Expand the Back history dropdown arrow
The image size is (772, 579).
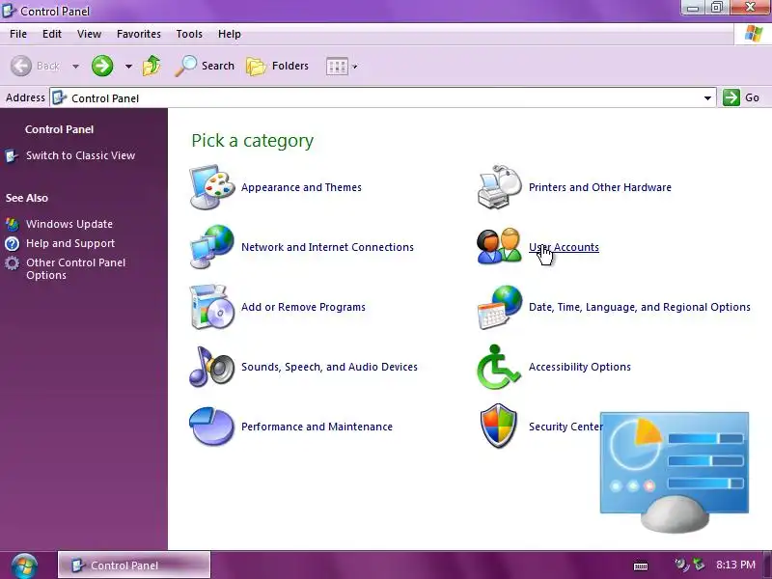pos(76,66)
